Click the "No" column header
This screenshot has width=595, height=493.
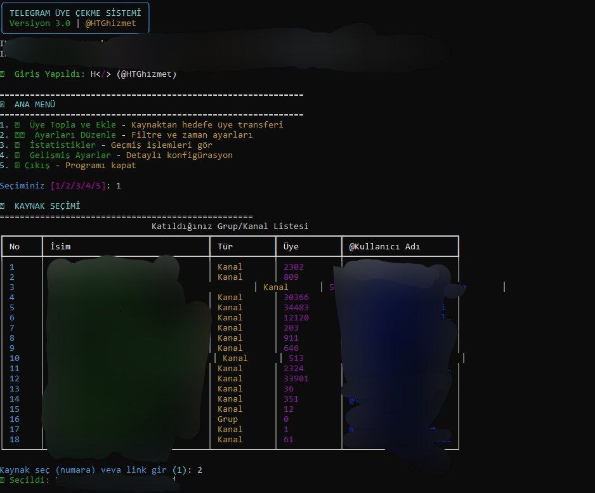15,247
